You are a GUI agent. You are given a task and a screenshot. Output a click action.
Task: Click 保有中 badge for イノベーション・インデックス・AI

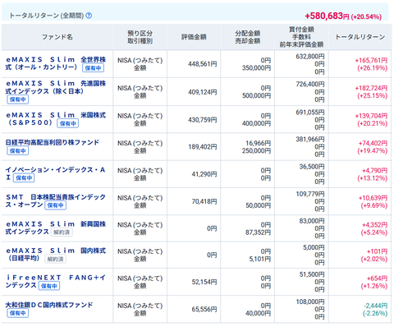tap(24, 178)
